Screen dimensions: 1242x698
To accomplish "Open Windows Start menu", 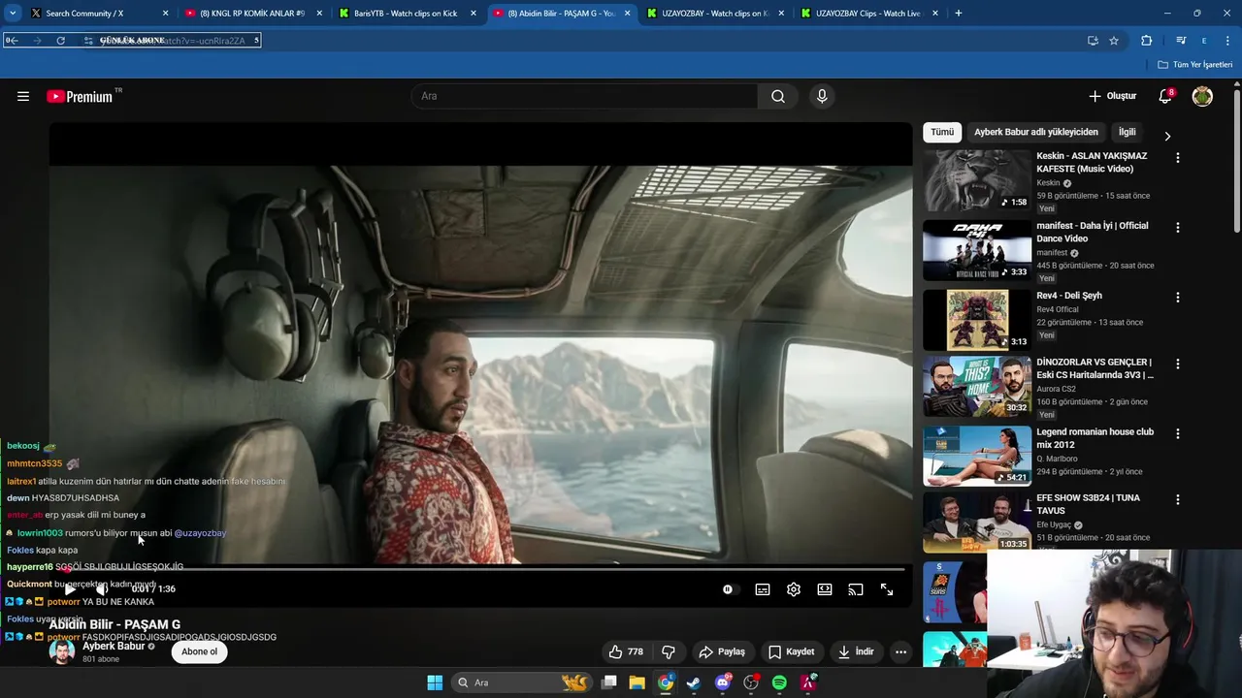I will [435, 682].
